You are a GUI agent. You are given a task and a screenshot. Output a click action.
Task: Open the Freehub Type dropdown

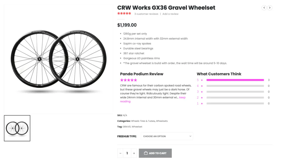[x=167, y=136]
